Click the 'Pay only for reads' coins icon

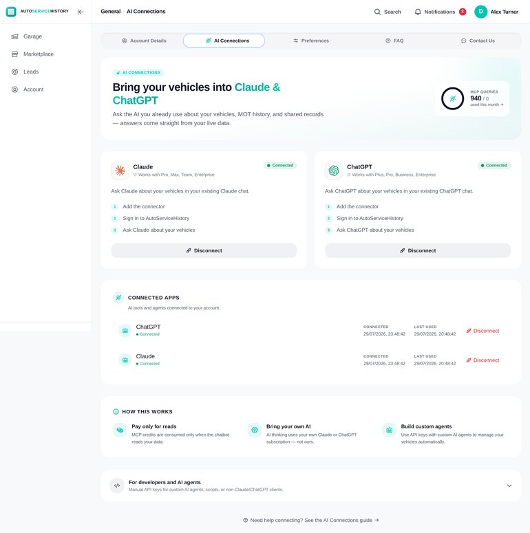pyautogui.click(x=120, y=430)
